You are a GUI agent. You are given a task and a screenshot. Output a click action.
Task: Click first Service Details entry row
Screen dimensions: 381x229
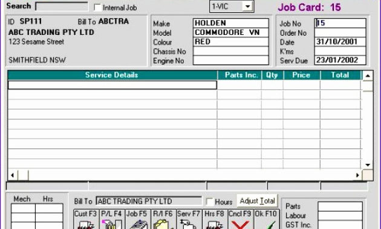pos(112,85)
